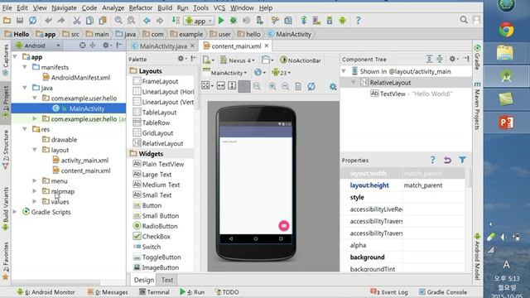Open the Messages tool window

coord(108,292)
